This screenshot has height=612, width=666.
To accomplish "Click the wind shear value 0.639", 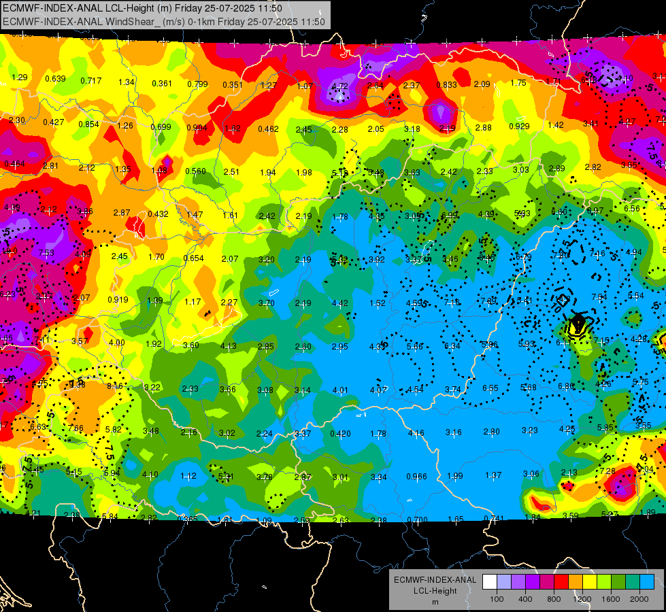I will tap(55, 79).
